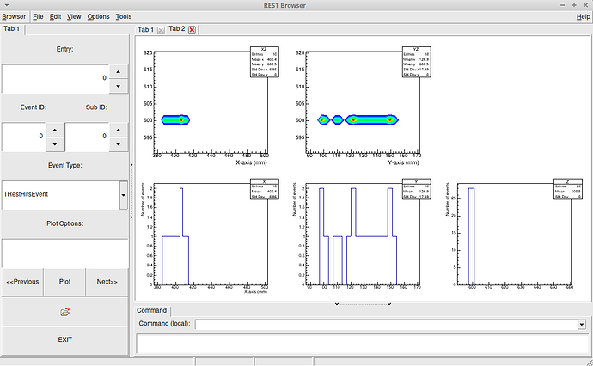
Task: Open the command history dropdown arrow
Action: (x=582, y=325)
